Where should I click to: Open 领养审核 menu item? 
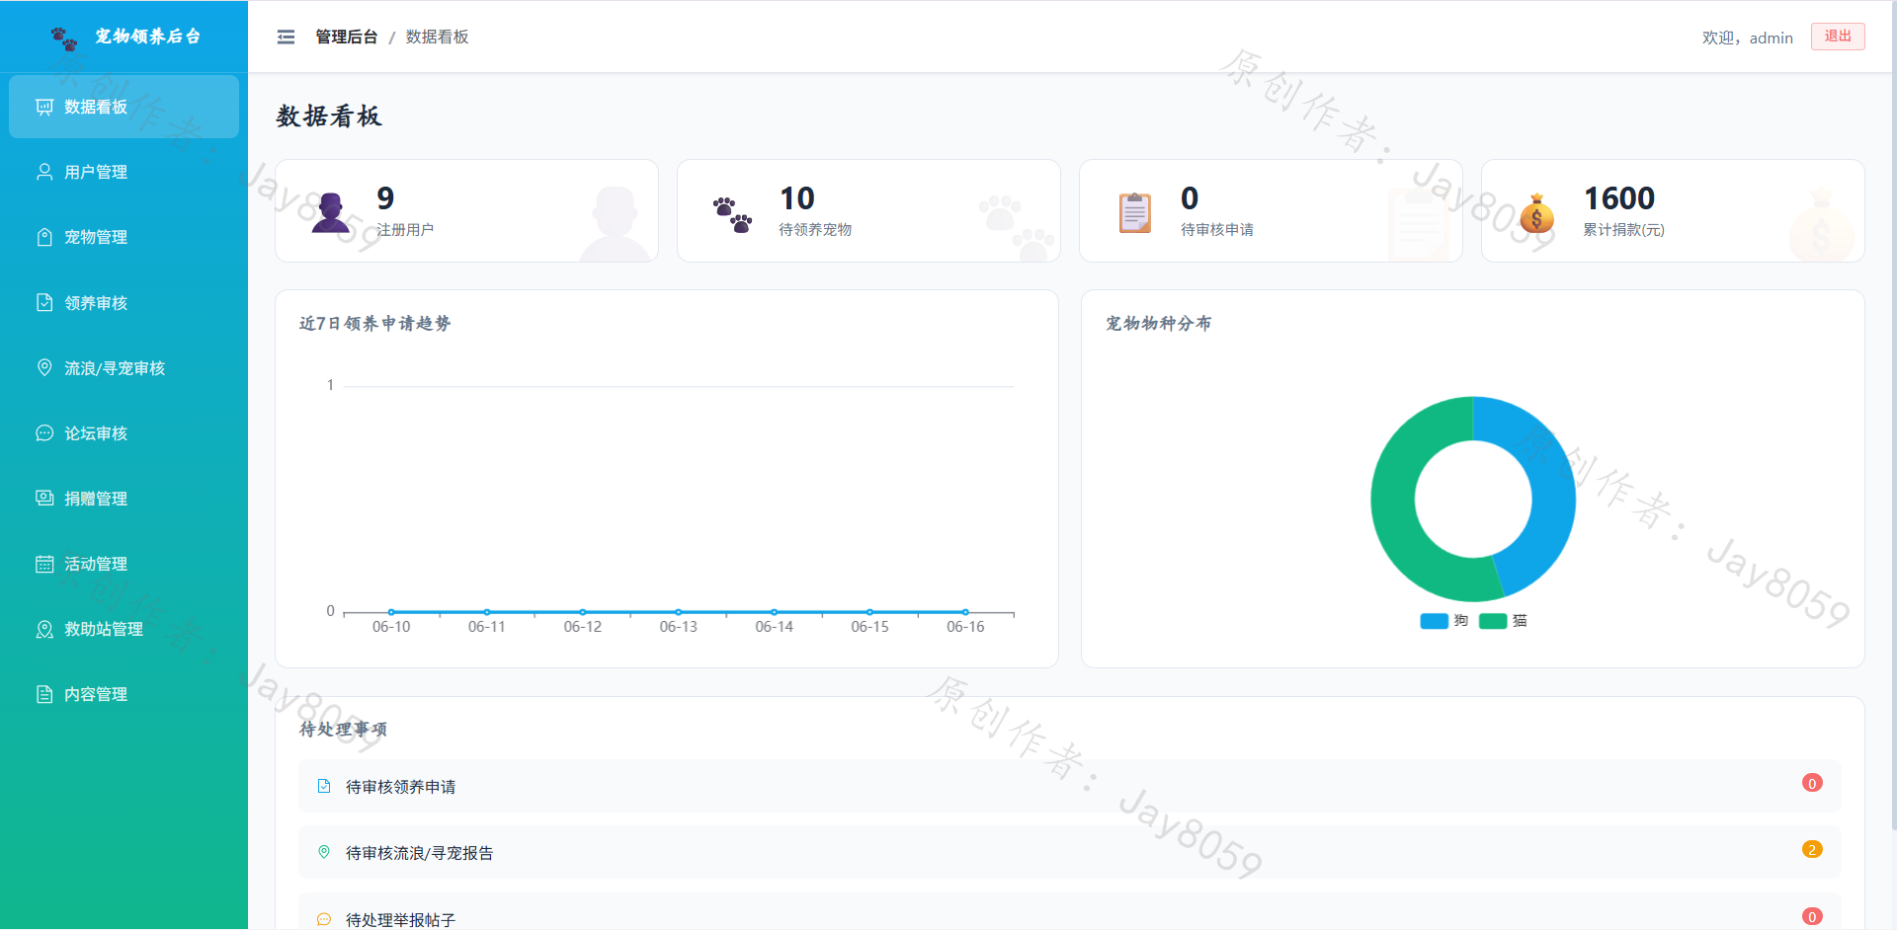coord(124,302)
